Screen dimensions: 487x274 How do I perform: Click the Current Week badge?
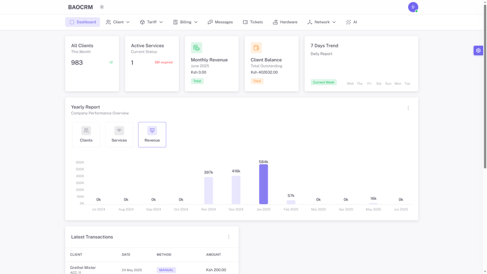click(323, 82)
